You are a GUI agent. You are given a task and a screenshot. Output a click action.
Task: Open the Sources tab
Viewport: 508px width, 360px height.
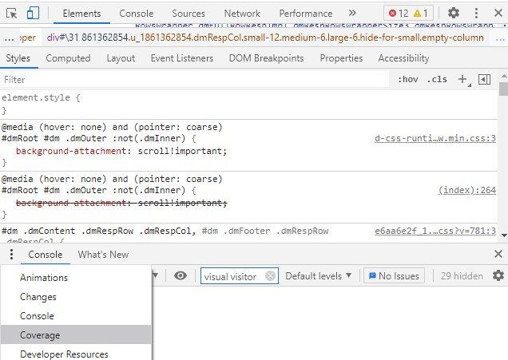click(189, 14)
